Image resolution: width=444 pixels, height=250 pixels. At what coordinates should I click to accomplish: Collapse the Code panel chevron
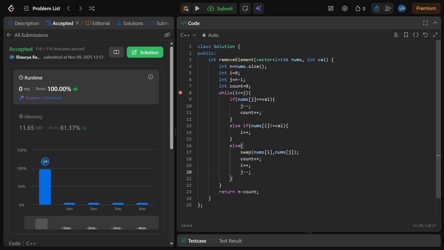click(x=435, y=23)
